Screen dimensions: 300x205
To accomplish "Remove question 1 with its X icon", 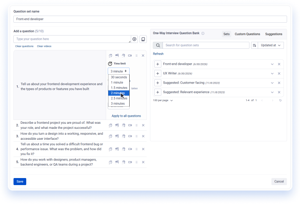I will click(x=143, y=55).
